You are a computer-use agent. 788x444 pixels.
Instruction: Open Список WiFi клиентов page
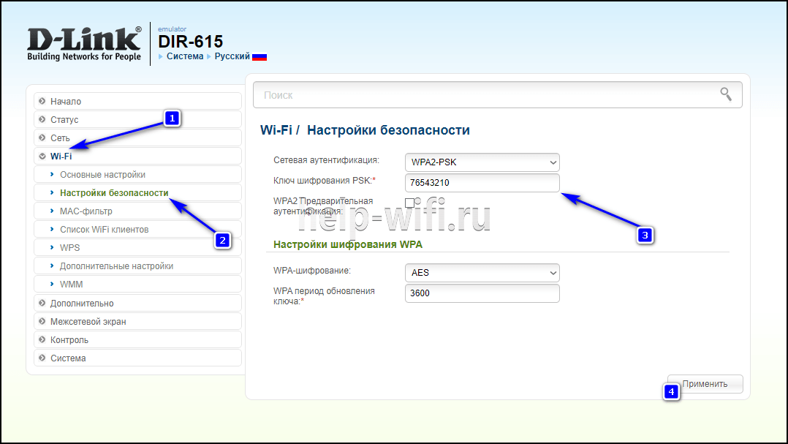137,229
